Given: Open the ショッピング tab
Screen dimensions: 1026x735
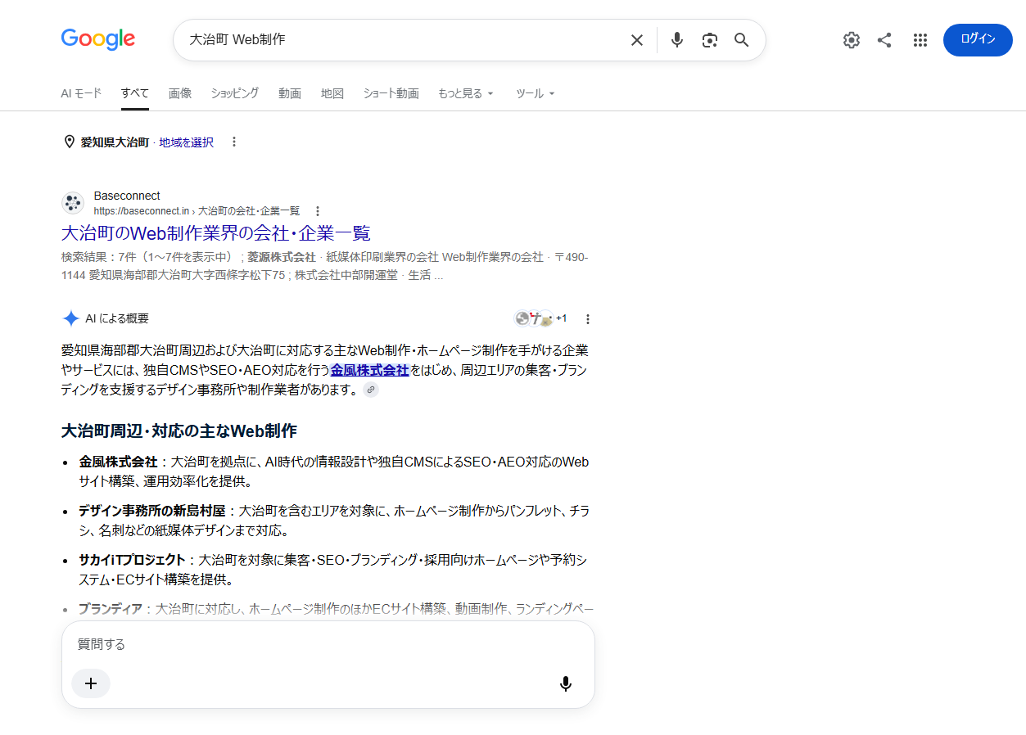Looking at the screenshot, I should point(234,93).
